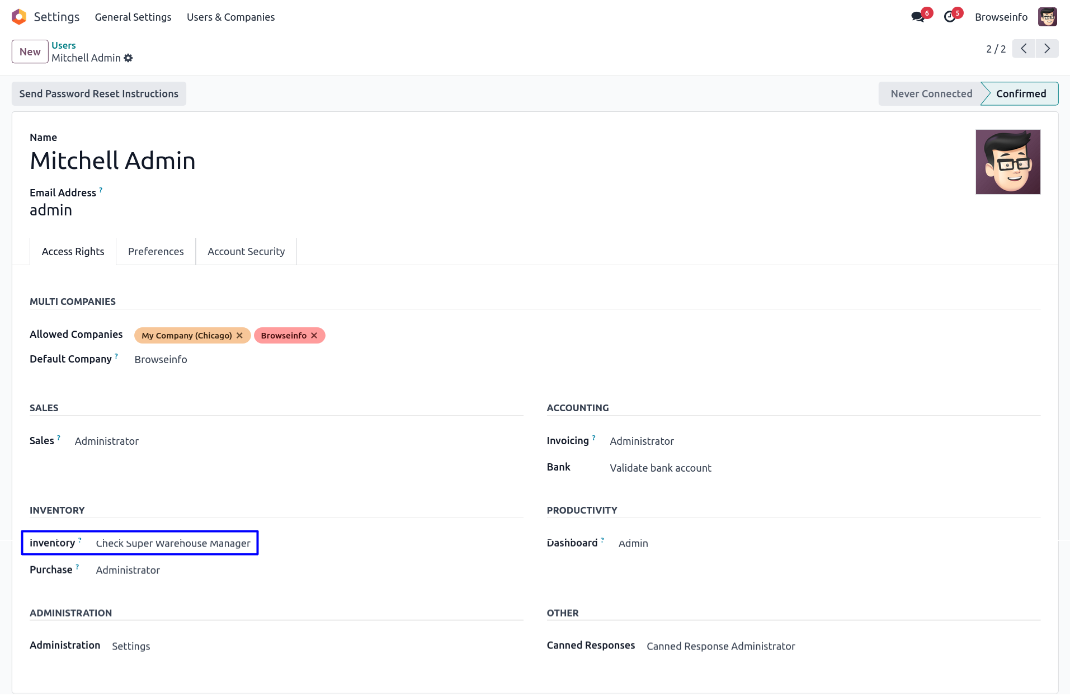The image size is (1070, 696).
Task: Go to previous record with left arrow
Action: point(1024,49)
